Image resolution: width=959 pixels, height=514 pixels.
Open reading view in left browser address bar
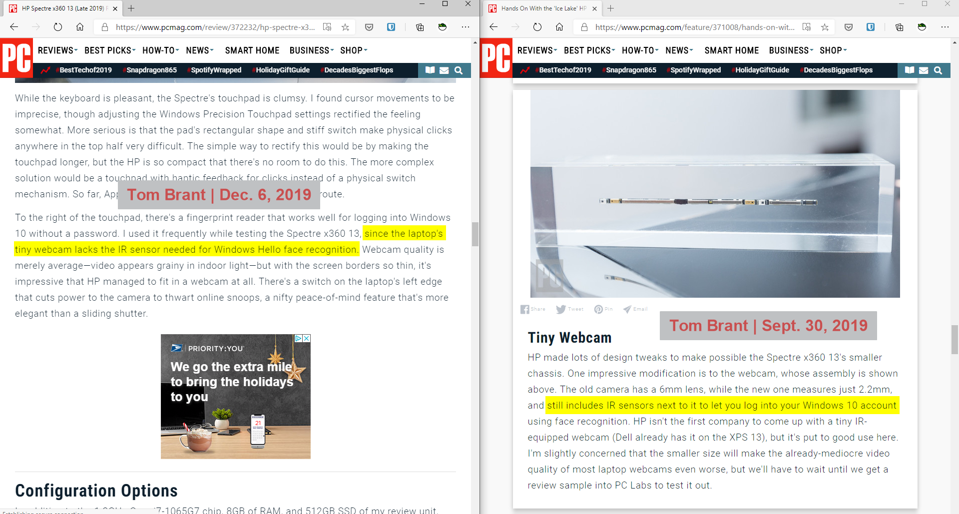(327, 27)
